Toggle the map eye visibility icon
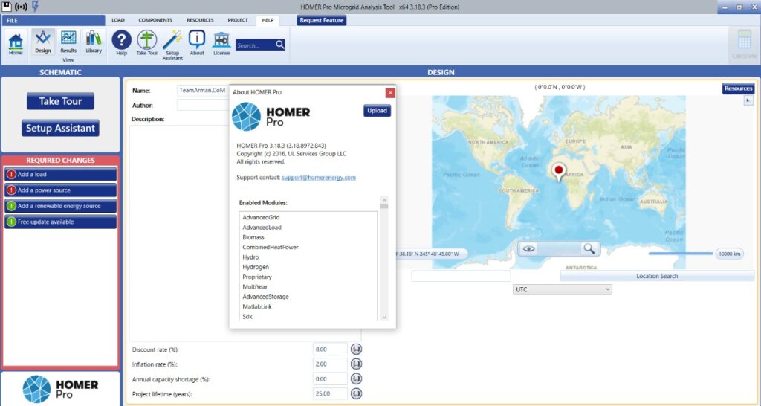Viewport: 761px width, 406px height. [x=528, y=248]
